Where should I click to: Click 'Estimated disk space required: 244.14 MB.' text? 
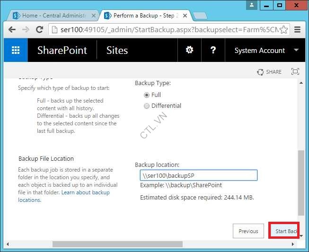pos(197,197)
